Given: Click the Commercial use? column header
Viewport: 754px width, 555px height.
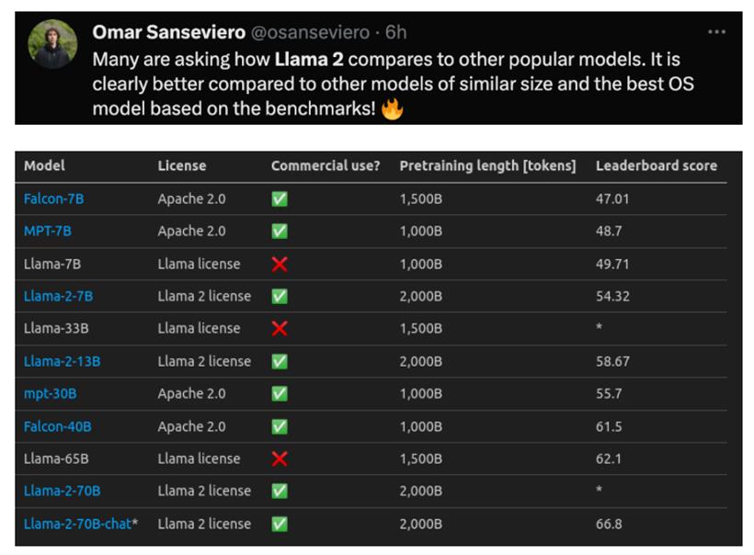Looking at the screenshot, I should 326,165.
